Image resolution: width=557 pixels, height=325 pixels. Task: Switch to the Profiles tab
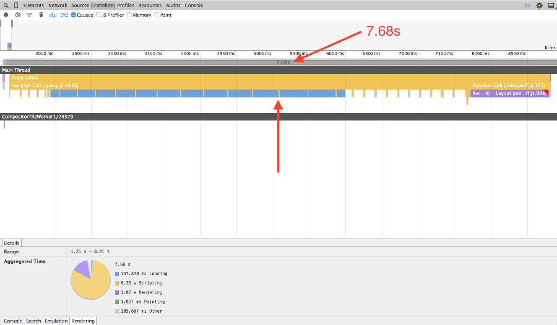(x=126, y=5)
